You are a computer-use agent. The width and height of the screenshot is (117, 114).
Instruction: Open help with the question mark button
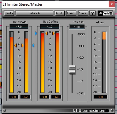pos(92,13)
